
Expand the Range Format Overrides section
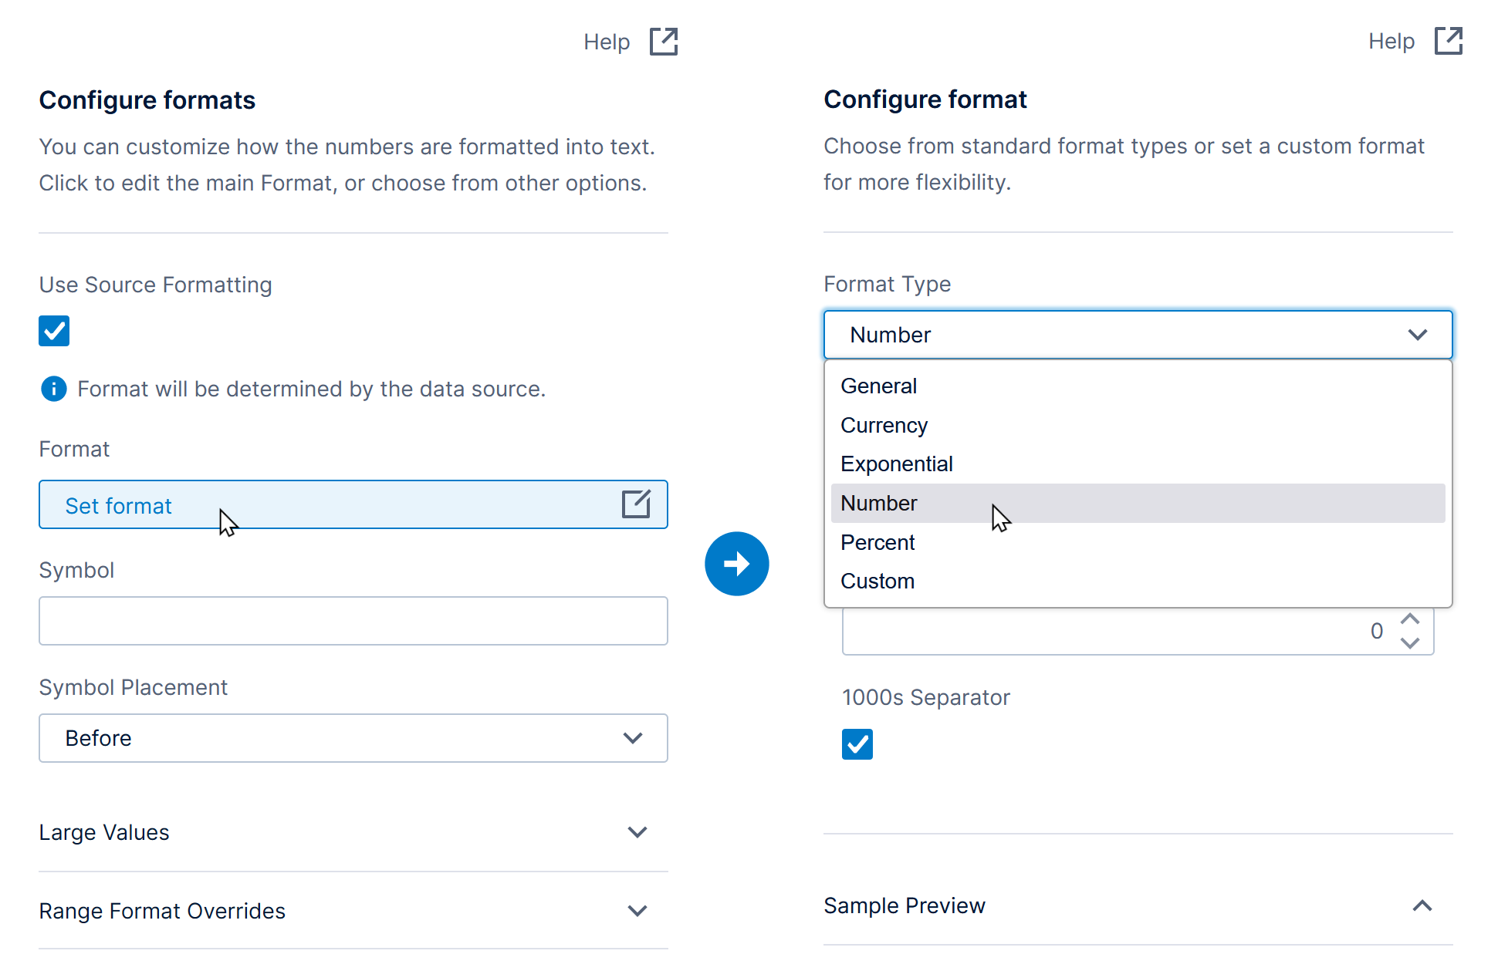[637, 911]
